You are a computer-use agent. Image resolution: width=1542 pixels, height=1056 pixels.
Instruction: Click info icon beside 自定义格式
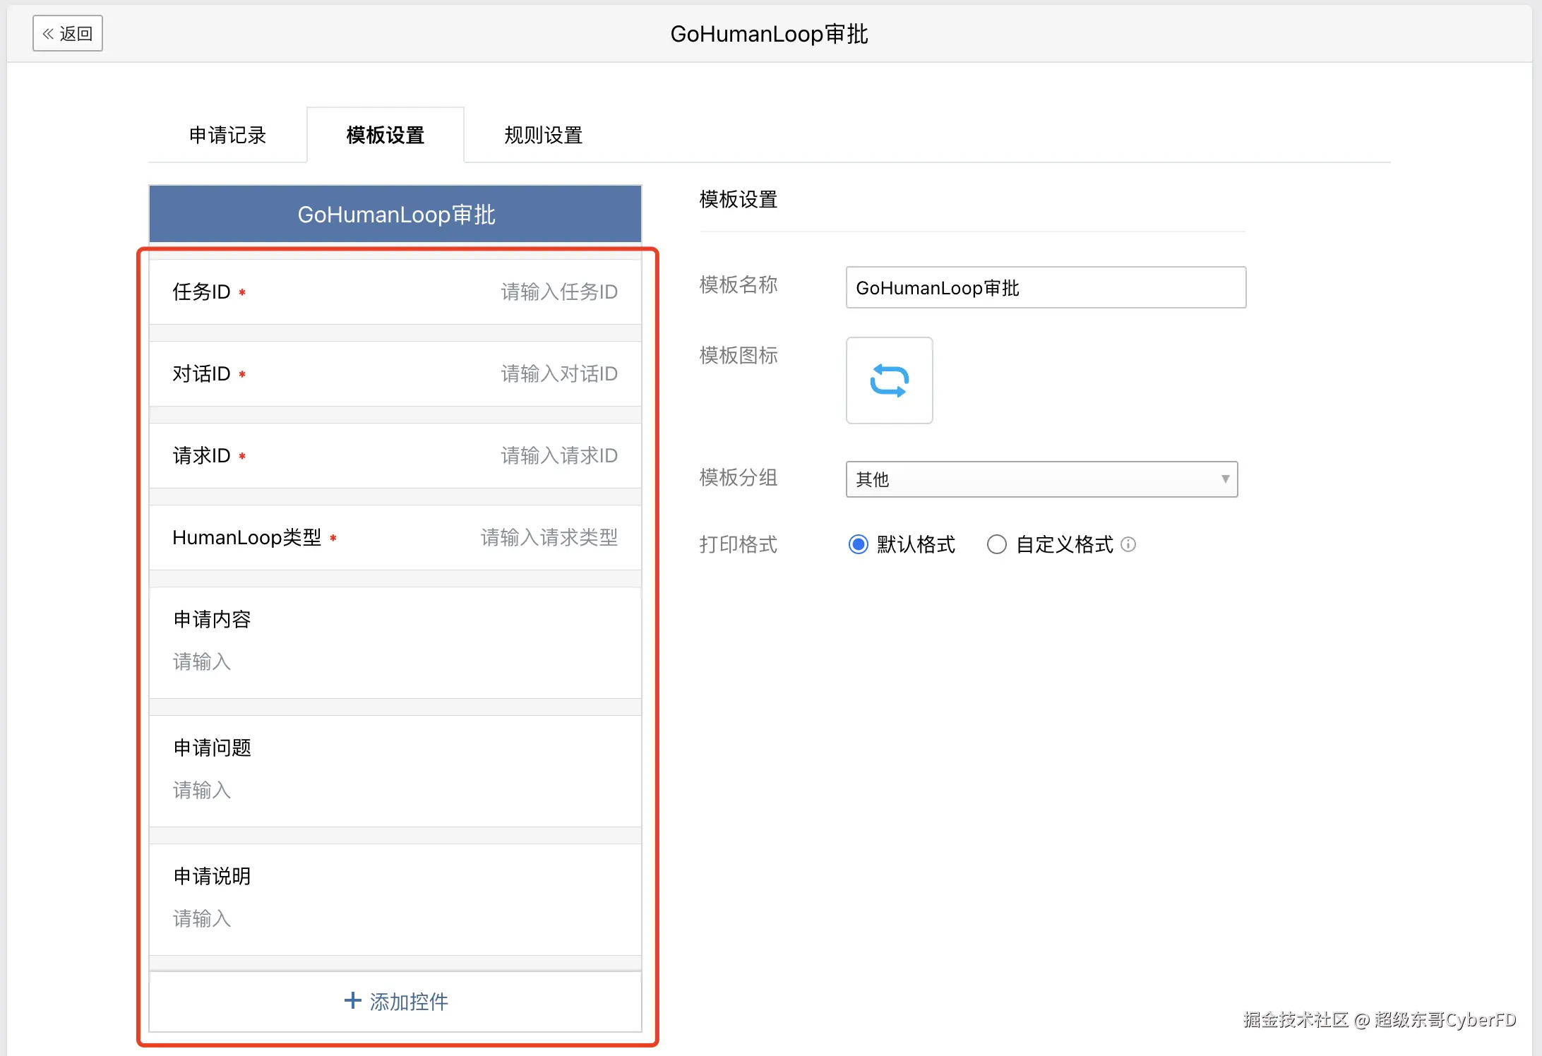[1128, 544]
